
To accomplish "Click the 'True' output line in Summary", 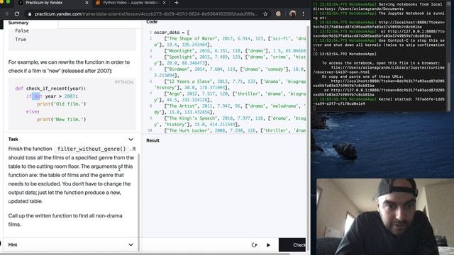I will pyautogui.click(x=21, y=40).
